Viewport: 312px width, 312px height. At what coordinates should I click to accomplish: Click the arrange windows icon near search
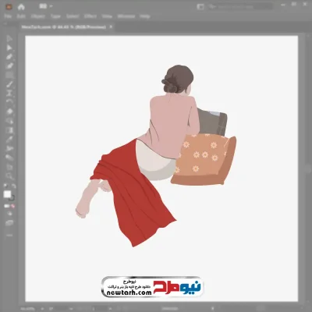pyautogui.click(x=200, y=7)
